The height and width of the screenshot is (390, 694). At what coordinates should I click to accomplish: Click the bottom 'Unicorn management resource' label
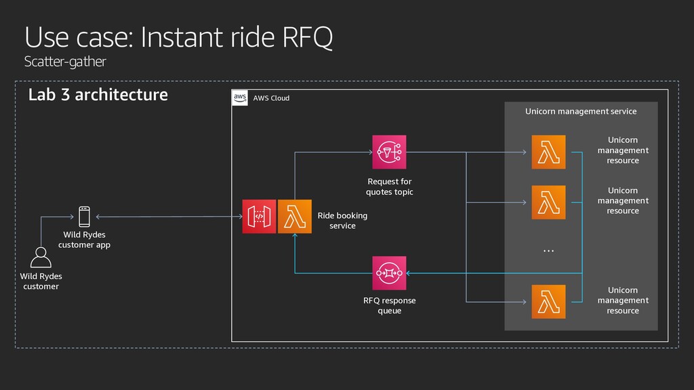tap(623, 300)
